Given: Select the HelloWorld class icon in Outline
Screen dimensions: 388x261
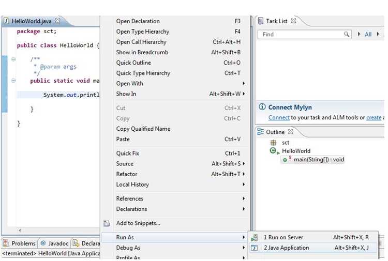Looking at the screenshot, I should [x=273, y=150].
